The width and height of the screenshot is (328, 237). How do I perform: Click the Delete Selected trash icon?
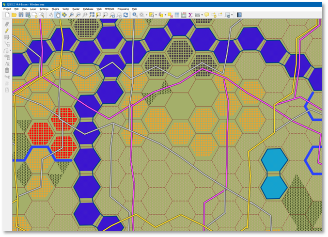coord(7,70)
